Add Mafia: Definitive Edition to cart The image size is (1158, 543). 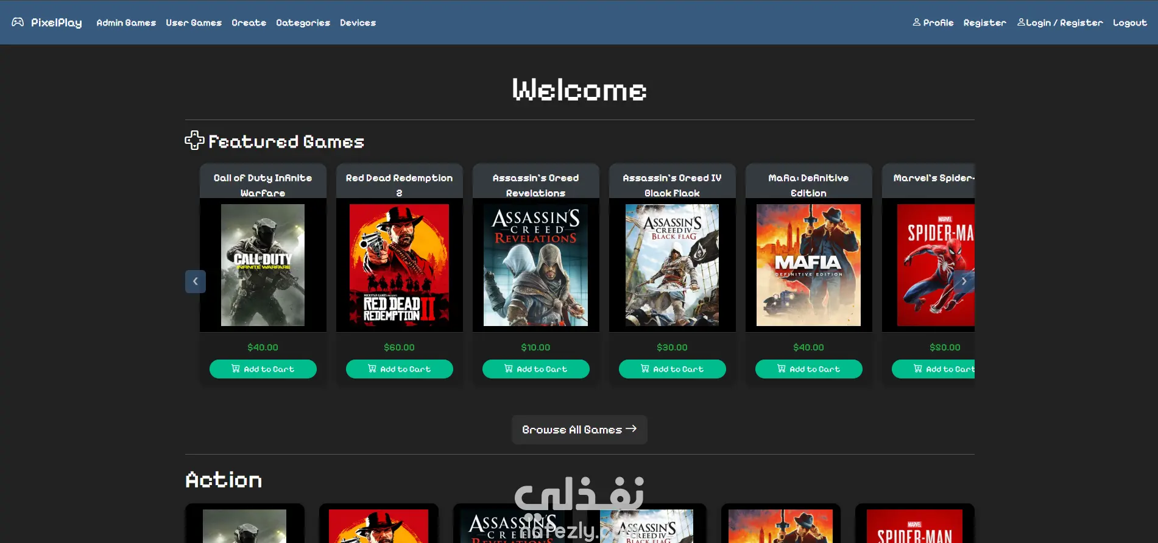tap(809, 369)
